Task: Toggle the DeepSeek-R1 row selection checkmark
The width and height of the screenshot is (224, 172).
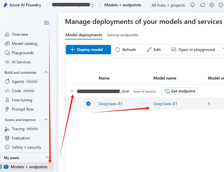Action: coord(88,104)
